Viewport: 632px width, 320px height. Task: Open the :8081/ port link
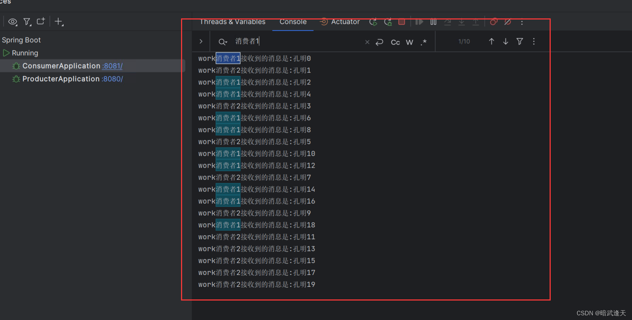coord(112,66)
